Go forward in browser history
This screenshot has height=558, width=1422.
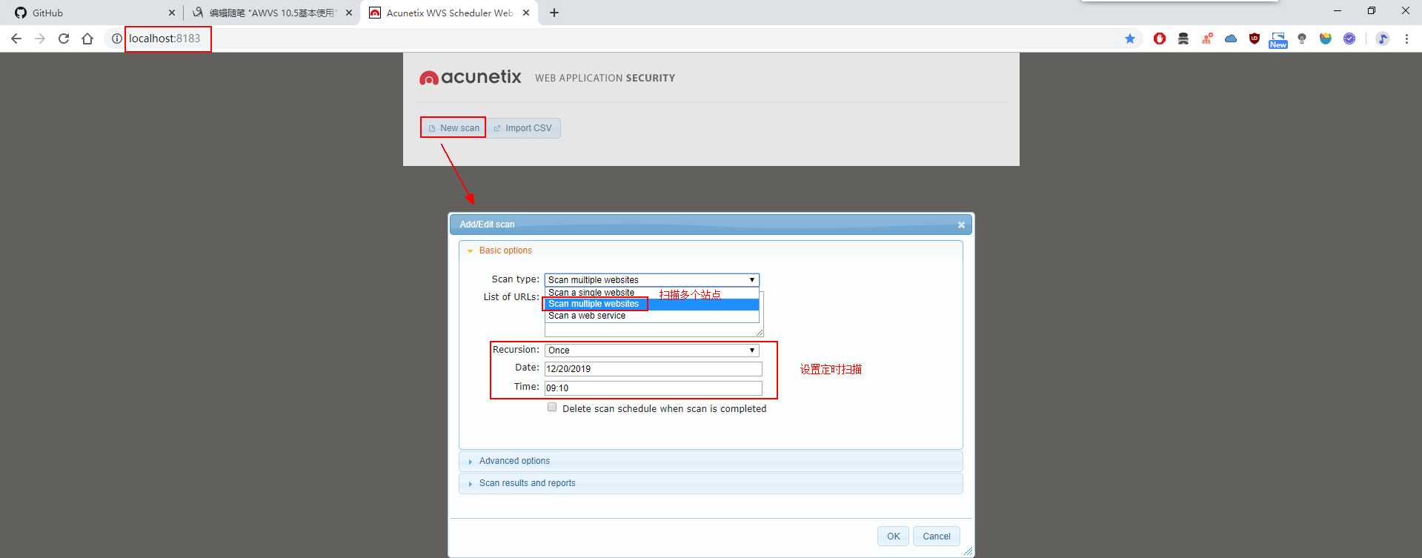(40, 39)
